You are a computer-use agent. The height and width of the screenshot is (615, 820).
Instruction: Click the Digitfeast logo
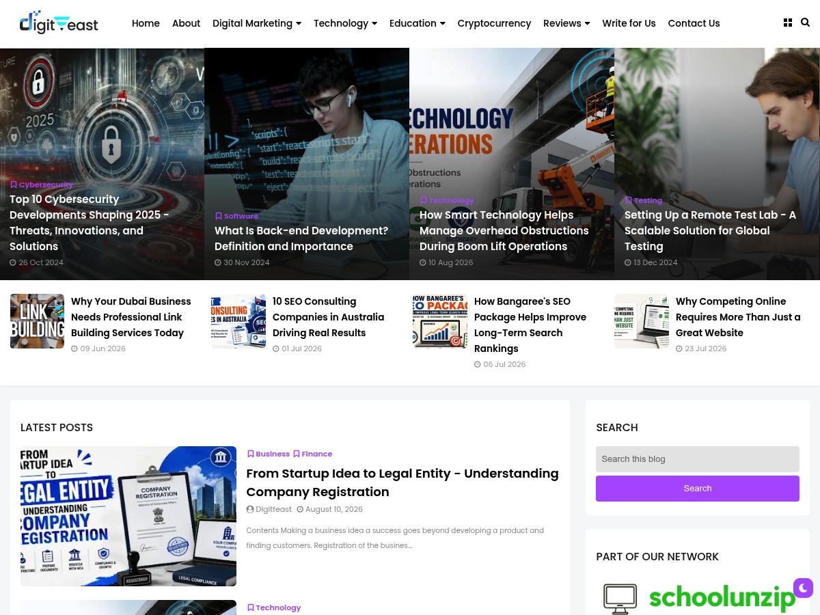pos(59,23)
